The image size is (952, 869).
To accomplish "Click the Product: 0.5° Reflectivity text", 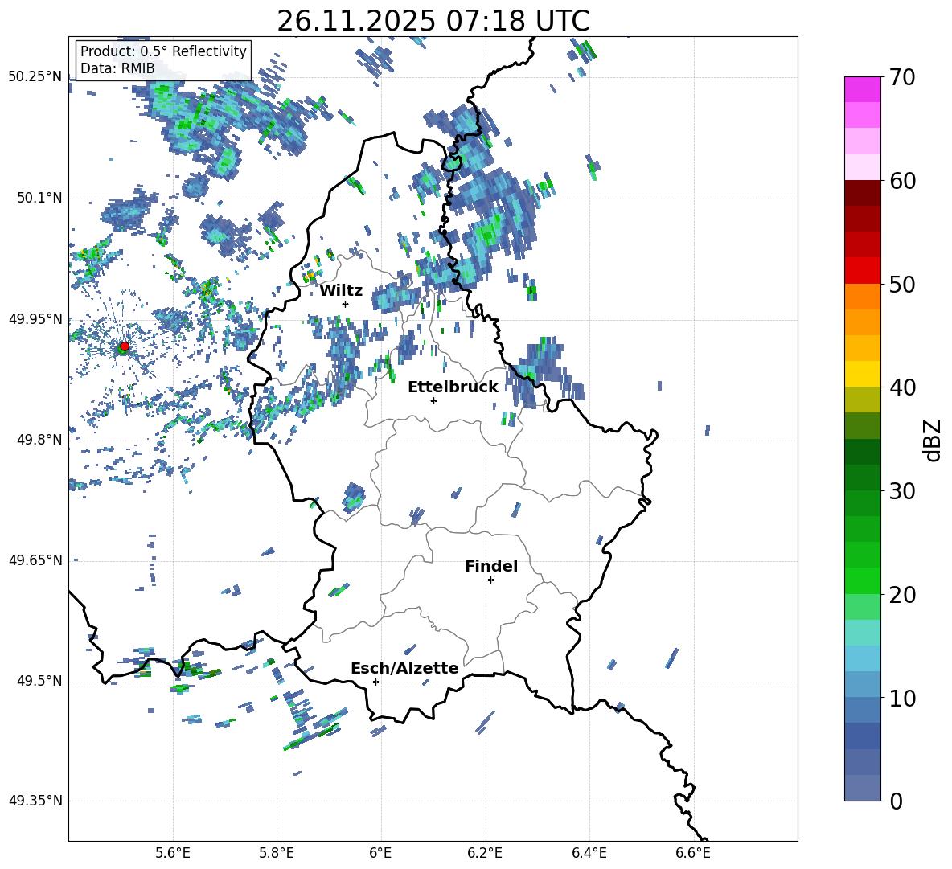I will (163, 51).
